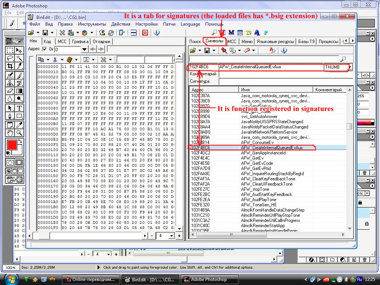
Task: Click the red pushpin icon in symbols toolbar
Action: [x=224, y=50]
